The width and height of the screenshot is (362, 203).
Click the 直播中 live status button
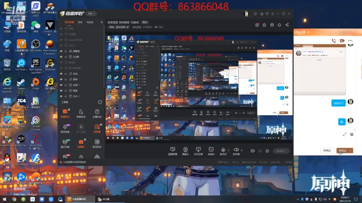pyautogui.click(x=281, y=151)
